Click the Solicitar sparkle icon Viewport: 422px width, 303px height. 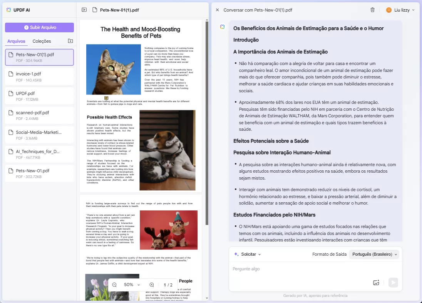point(236,254)
